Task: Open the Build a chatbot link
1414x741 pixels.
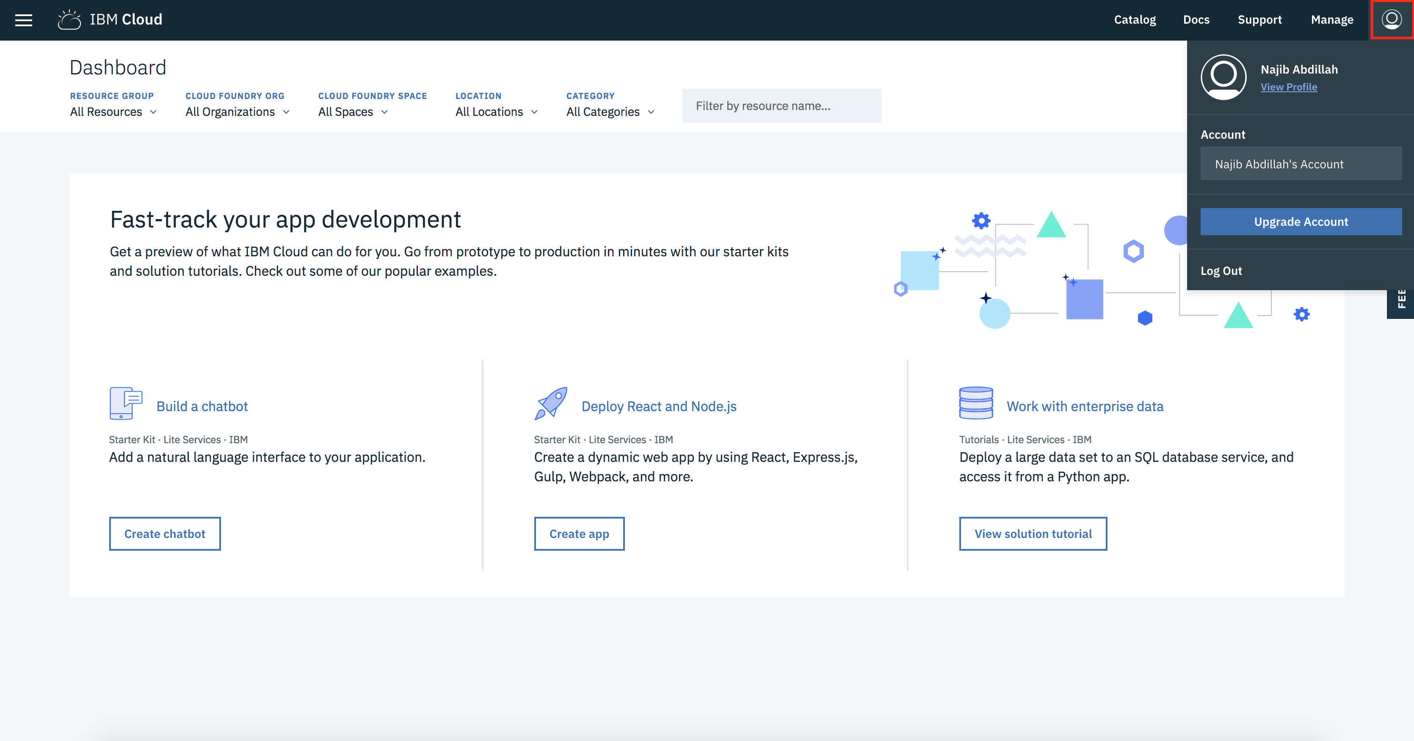Action: pos(202,406)
